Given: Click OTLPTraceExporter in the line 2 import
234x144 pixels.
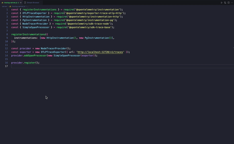Looking at the screenshot, I should point(34,13).
